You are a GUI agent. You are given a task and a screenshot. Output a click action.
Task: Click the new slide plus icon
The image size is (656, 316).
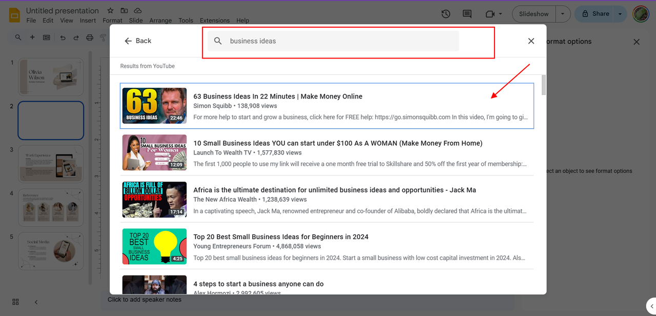pos(32,37)
